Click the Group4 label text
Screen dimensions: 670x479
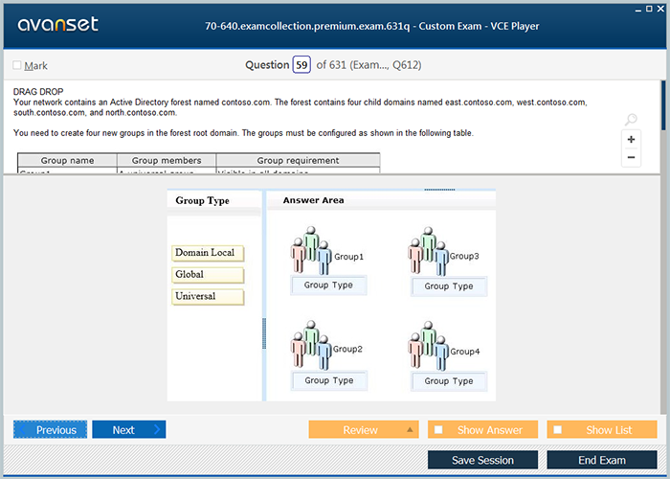pos(465,352)
